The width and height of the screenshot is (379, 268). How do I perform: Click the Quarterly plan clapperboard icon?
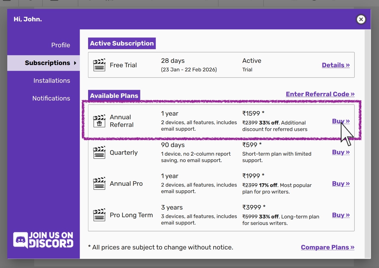99,152
